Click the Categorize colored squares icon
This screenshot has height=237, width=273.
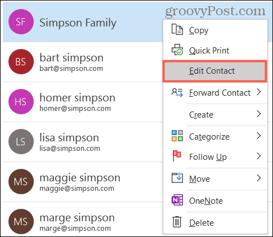click(x=177, y=136)
